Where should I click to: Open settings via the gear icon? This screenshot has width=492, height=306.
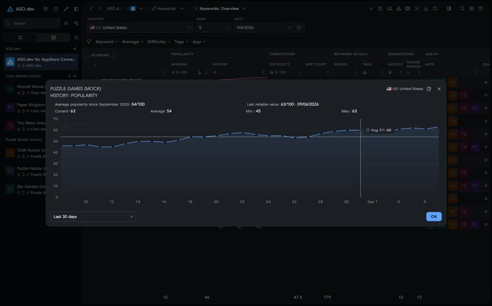click(x=471, y=9)
